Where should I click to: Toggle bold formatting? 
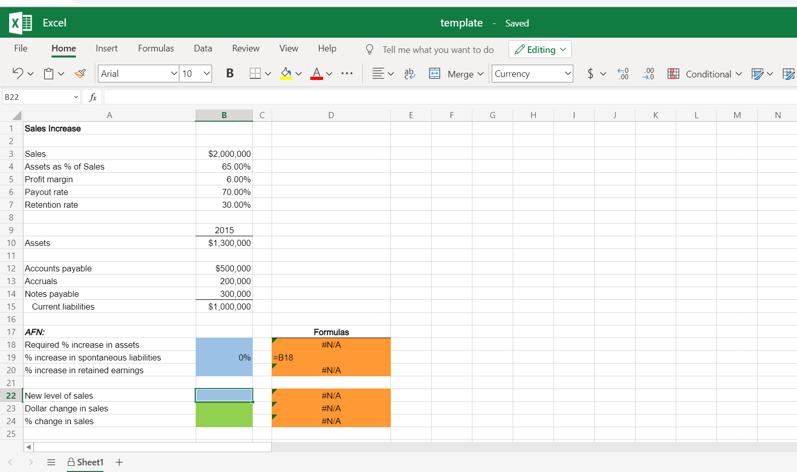(230, 73)
